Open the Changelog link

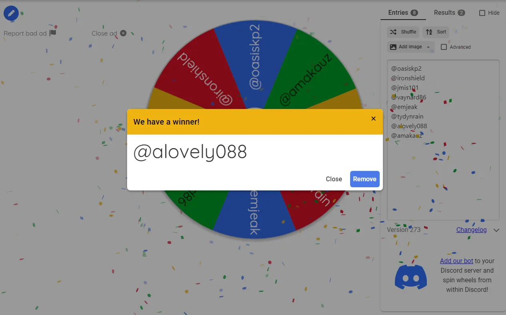[x=471, y=230]
